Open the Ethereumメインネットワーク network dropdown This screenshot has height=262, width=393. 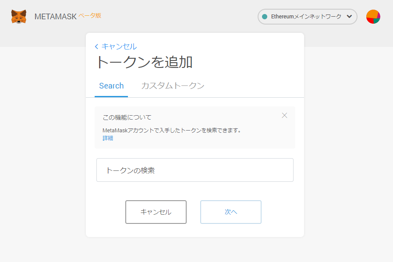click(x=306, y=17)
